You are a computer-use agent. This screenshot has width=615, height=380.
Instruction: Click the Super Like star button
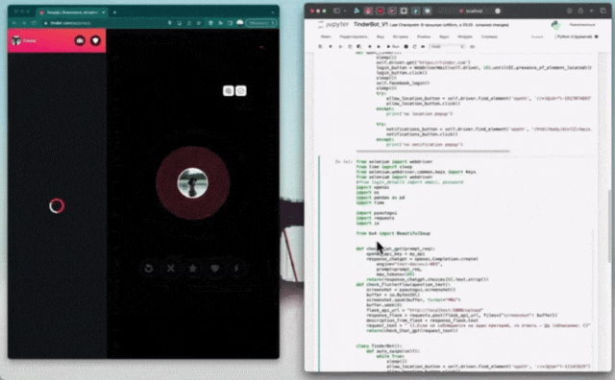pyautogui.click(x=192, y=269)
